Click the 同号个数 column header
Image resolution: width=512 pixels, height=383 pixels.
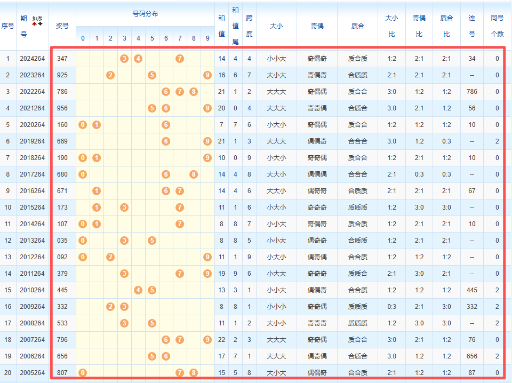click(497, 25)
